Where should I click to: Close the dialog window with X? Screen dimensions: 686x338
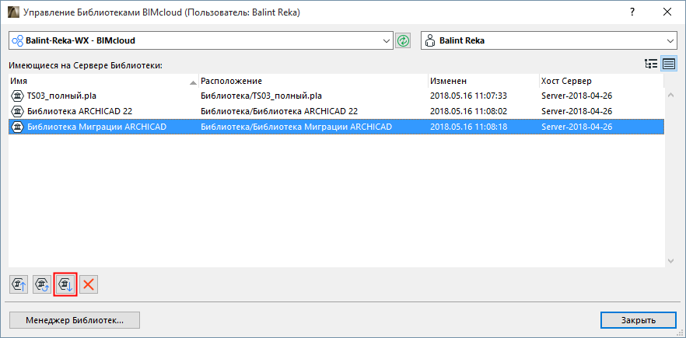coord(667,12)
